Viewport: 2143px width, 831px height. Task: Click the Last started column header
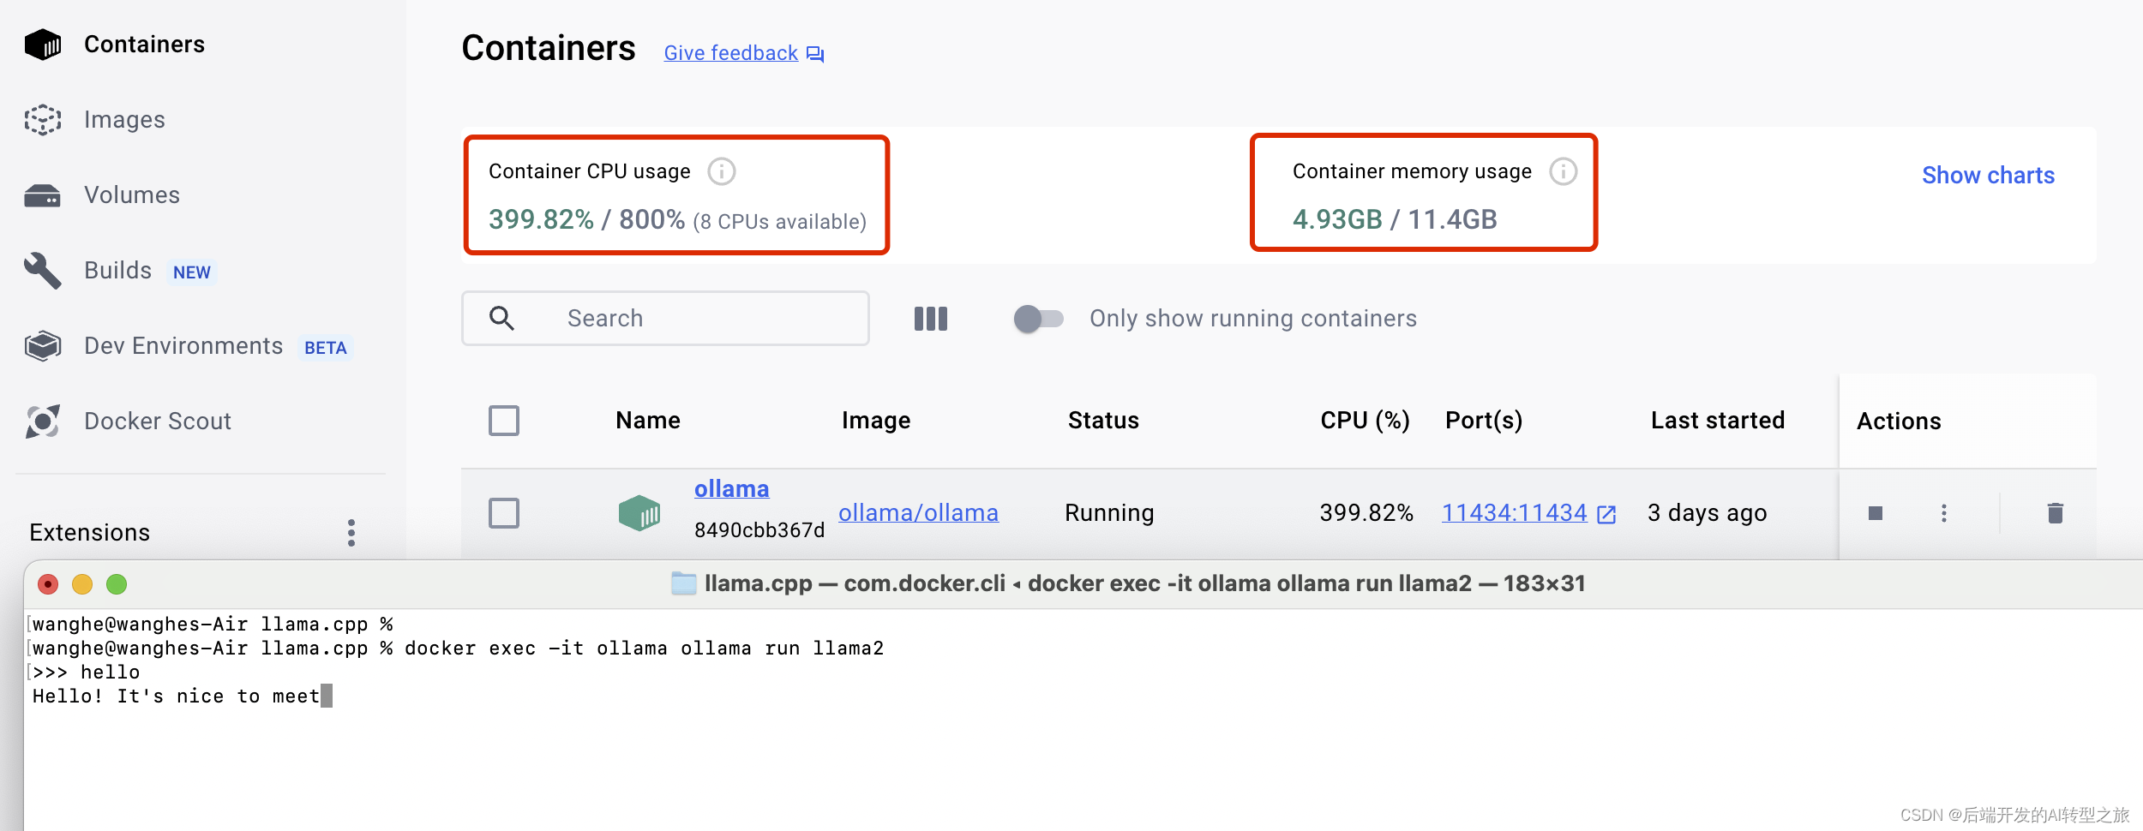coord(1718,421)
